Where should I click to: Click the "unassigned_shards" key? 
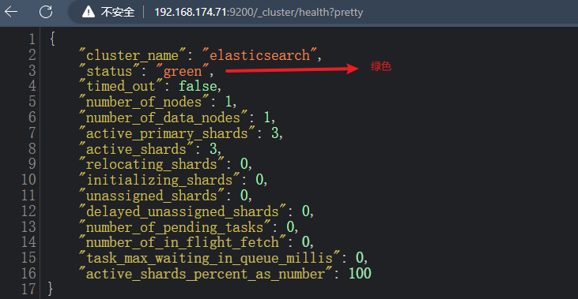(152, 196)
